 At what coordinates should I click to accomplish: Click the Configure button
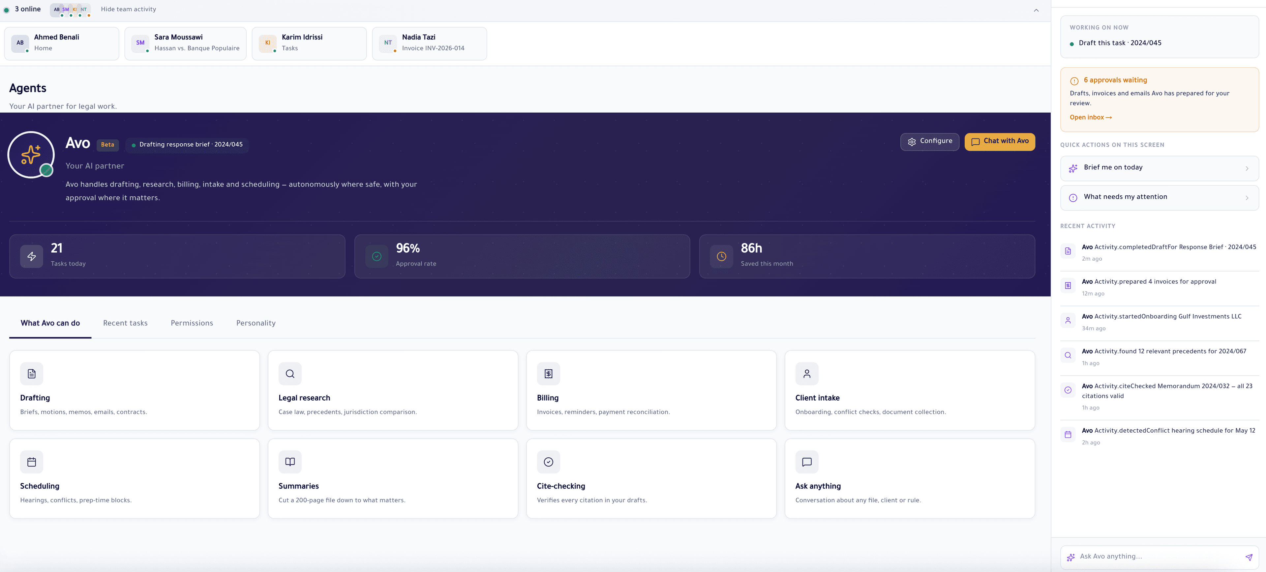tap(929, 141)
